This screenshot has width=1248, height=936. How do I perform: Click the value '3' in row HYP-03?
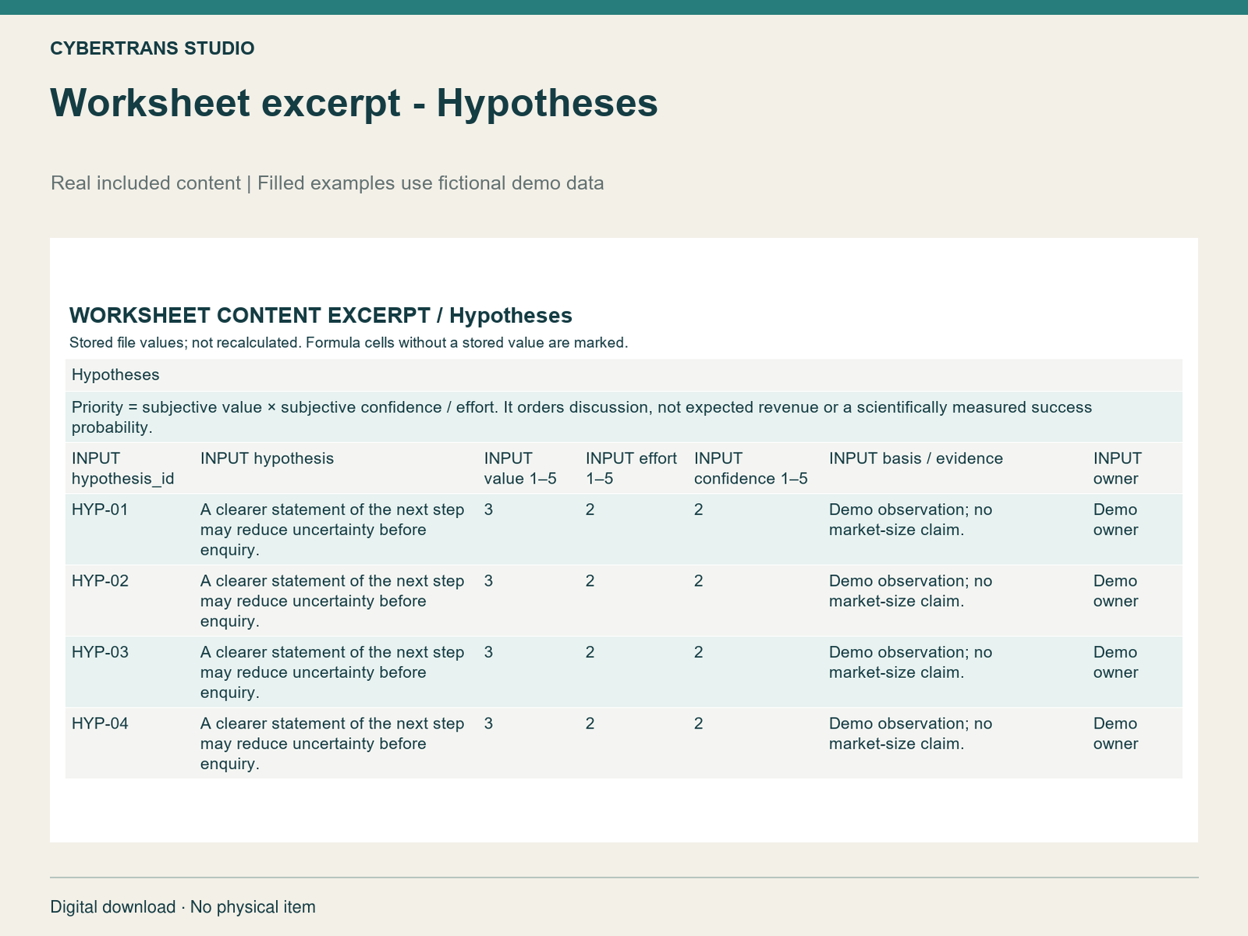coord(488,652)
